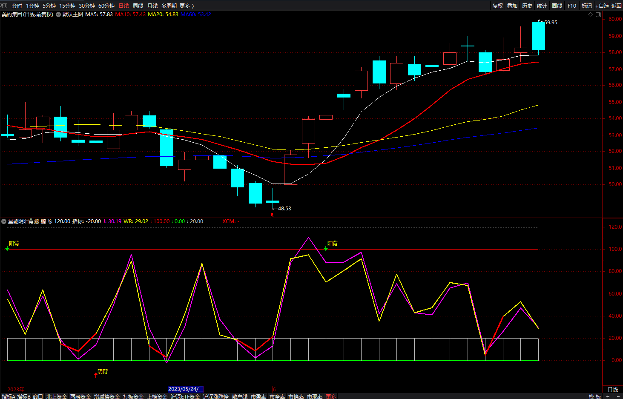Image resolution: width=623 pixels, height=399 pixels.
Task: Activate the 画线 drawing tool
Action: [x=557, y=6]
